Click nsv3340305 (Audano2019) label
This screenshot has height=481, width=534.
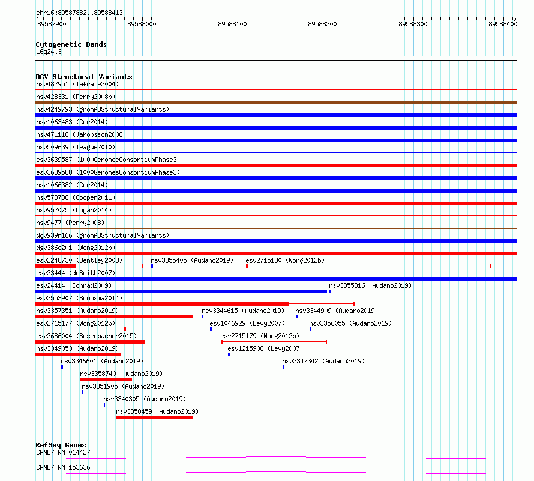point(145,399)
